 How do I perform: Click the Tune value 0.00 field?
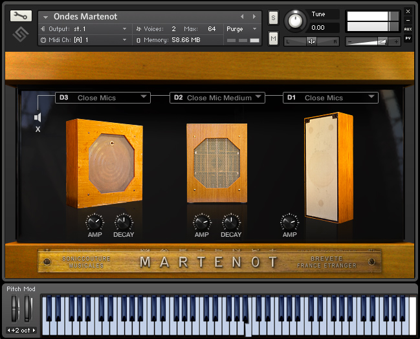pos(324,28)
